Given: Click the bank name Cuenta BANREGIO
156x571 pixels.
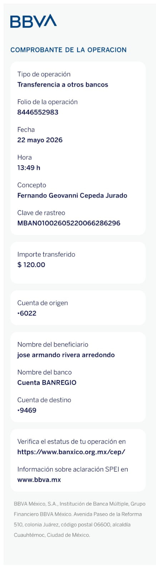Looking at the screenshot, I should click(47, 383).
